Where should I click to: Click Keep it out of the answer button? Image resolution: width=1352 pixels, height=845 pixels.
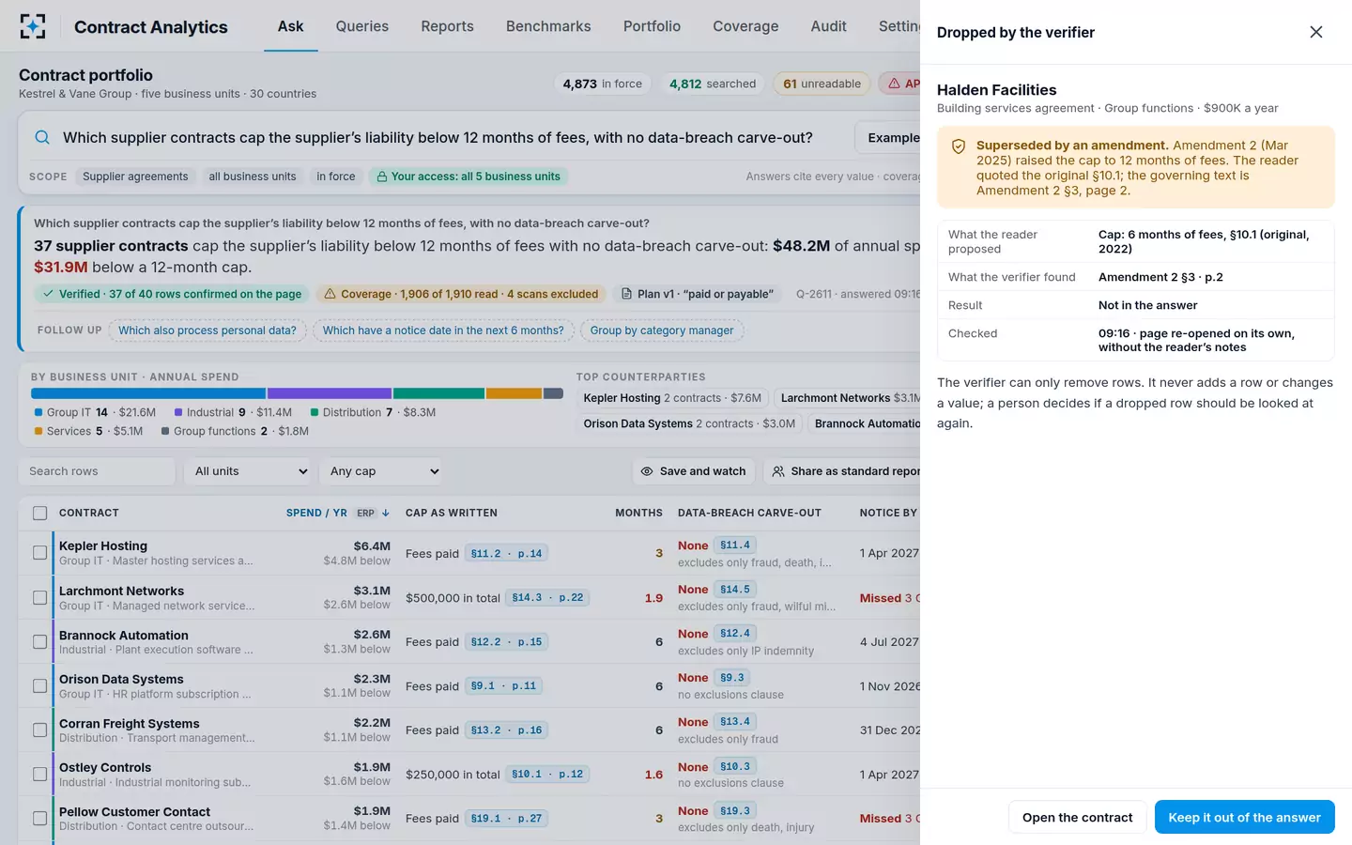coord(1245,818)
